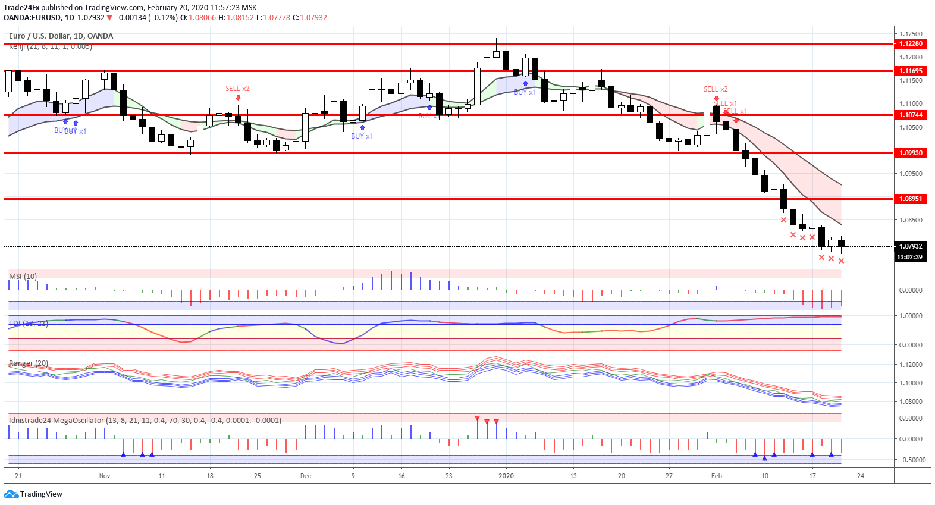Select the OANDA:EURUSD, 1D symbol text

coord(39,18)
